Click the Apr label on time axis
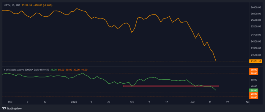 [247, 102]
